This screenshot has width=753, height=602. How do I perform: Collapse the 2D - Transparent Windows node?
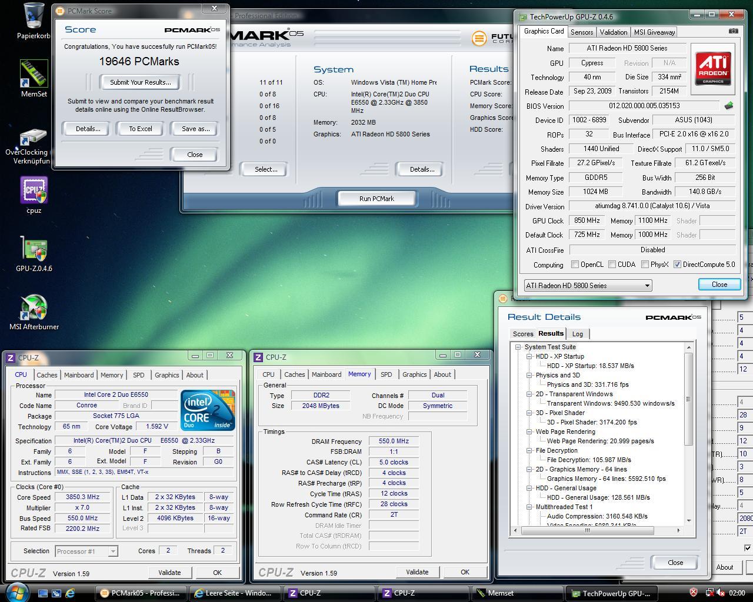pyautogui.click(x=529, y=394)
